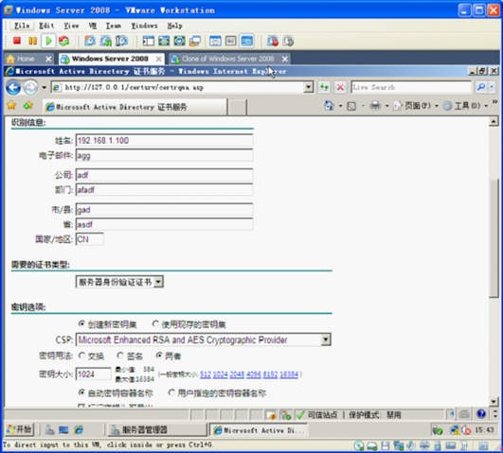Select user specified key container name radio
Image resolution: width=503 pixels, height=453 pixels.
click(x=171, y=392)
